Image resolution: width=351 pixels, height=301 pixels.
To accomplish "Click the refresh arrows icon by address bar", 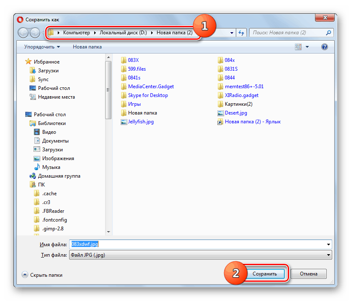I will 241,33.
